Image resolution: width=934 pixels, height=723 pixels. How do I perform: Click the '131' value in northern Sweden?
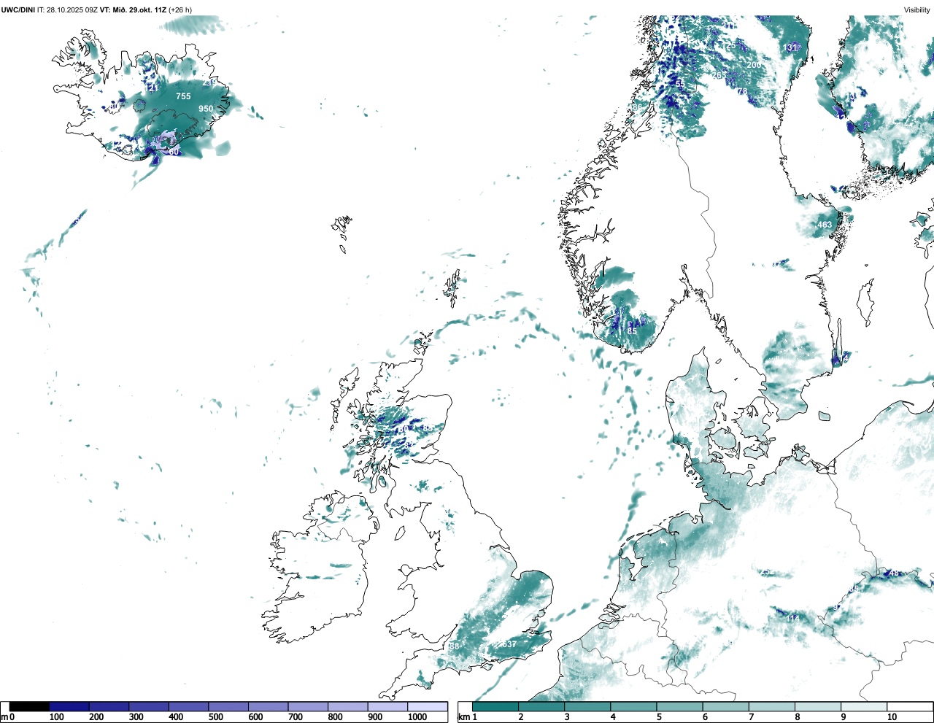pyautogui.click(x=791, y=47)
